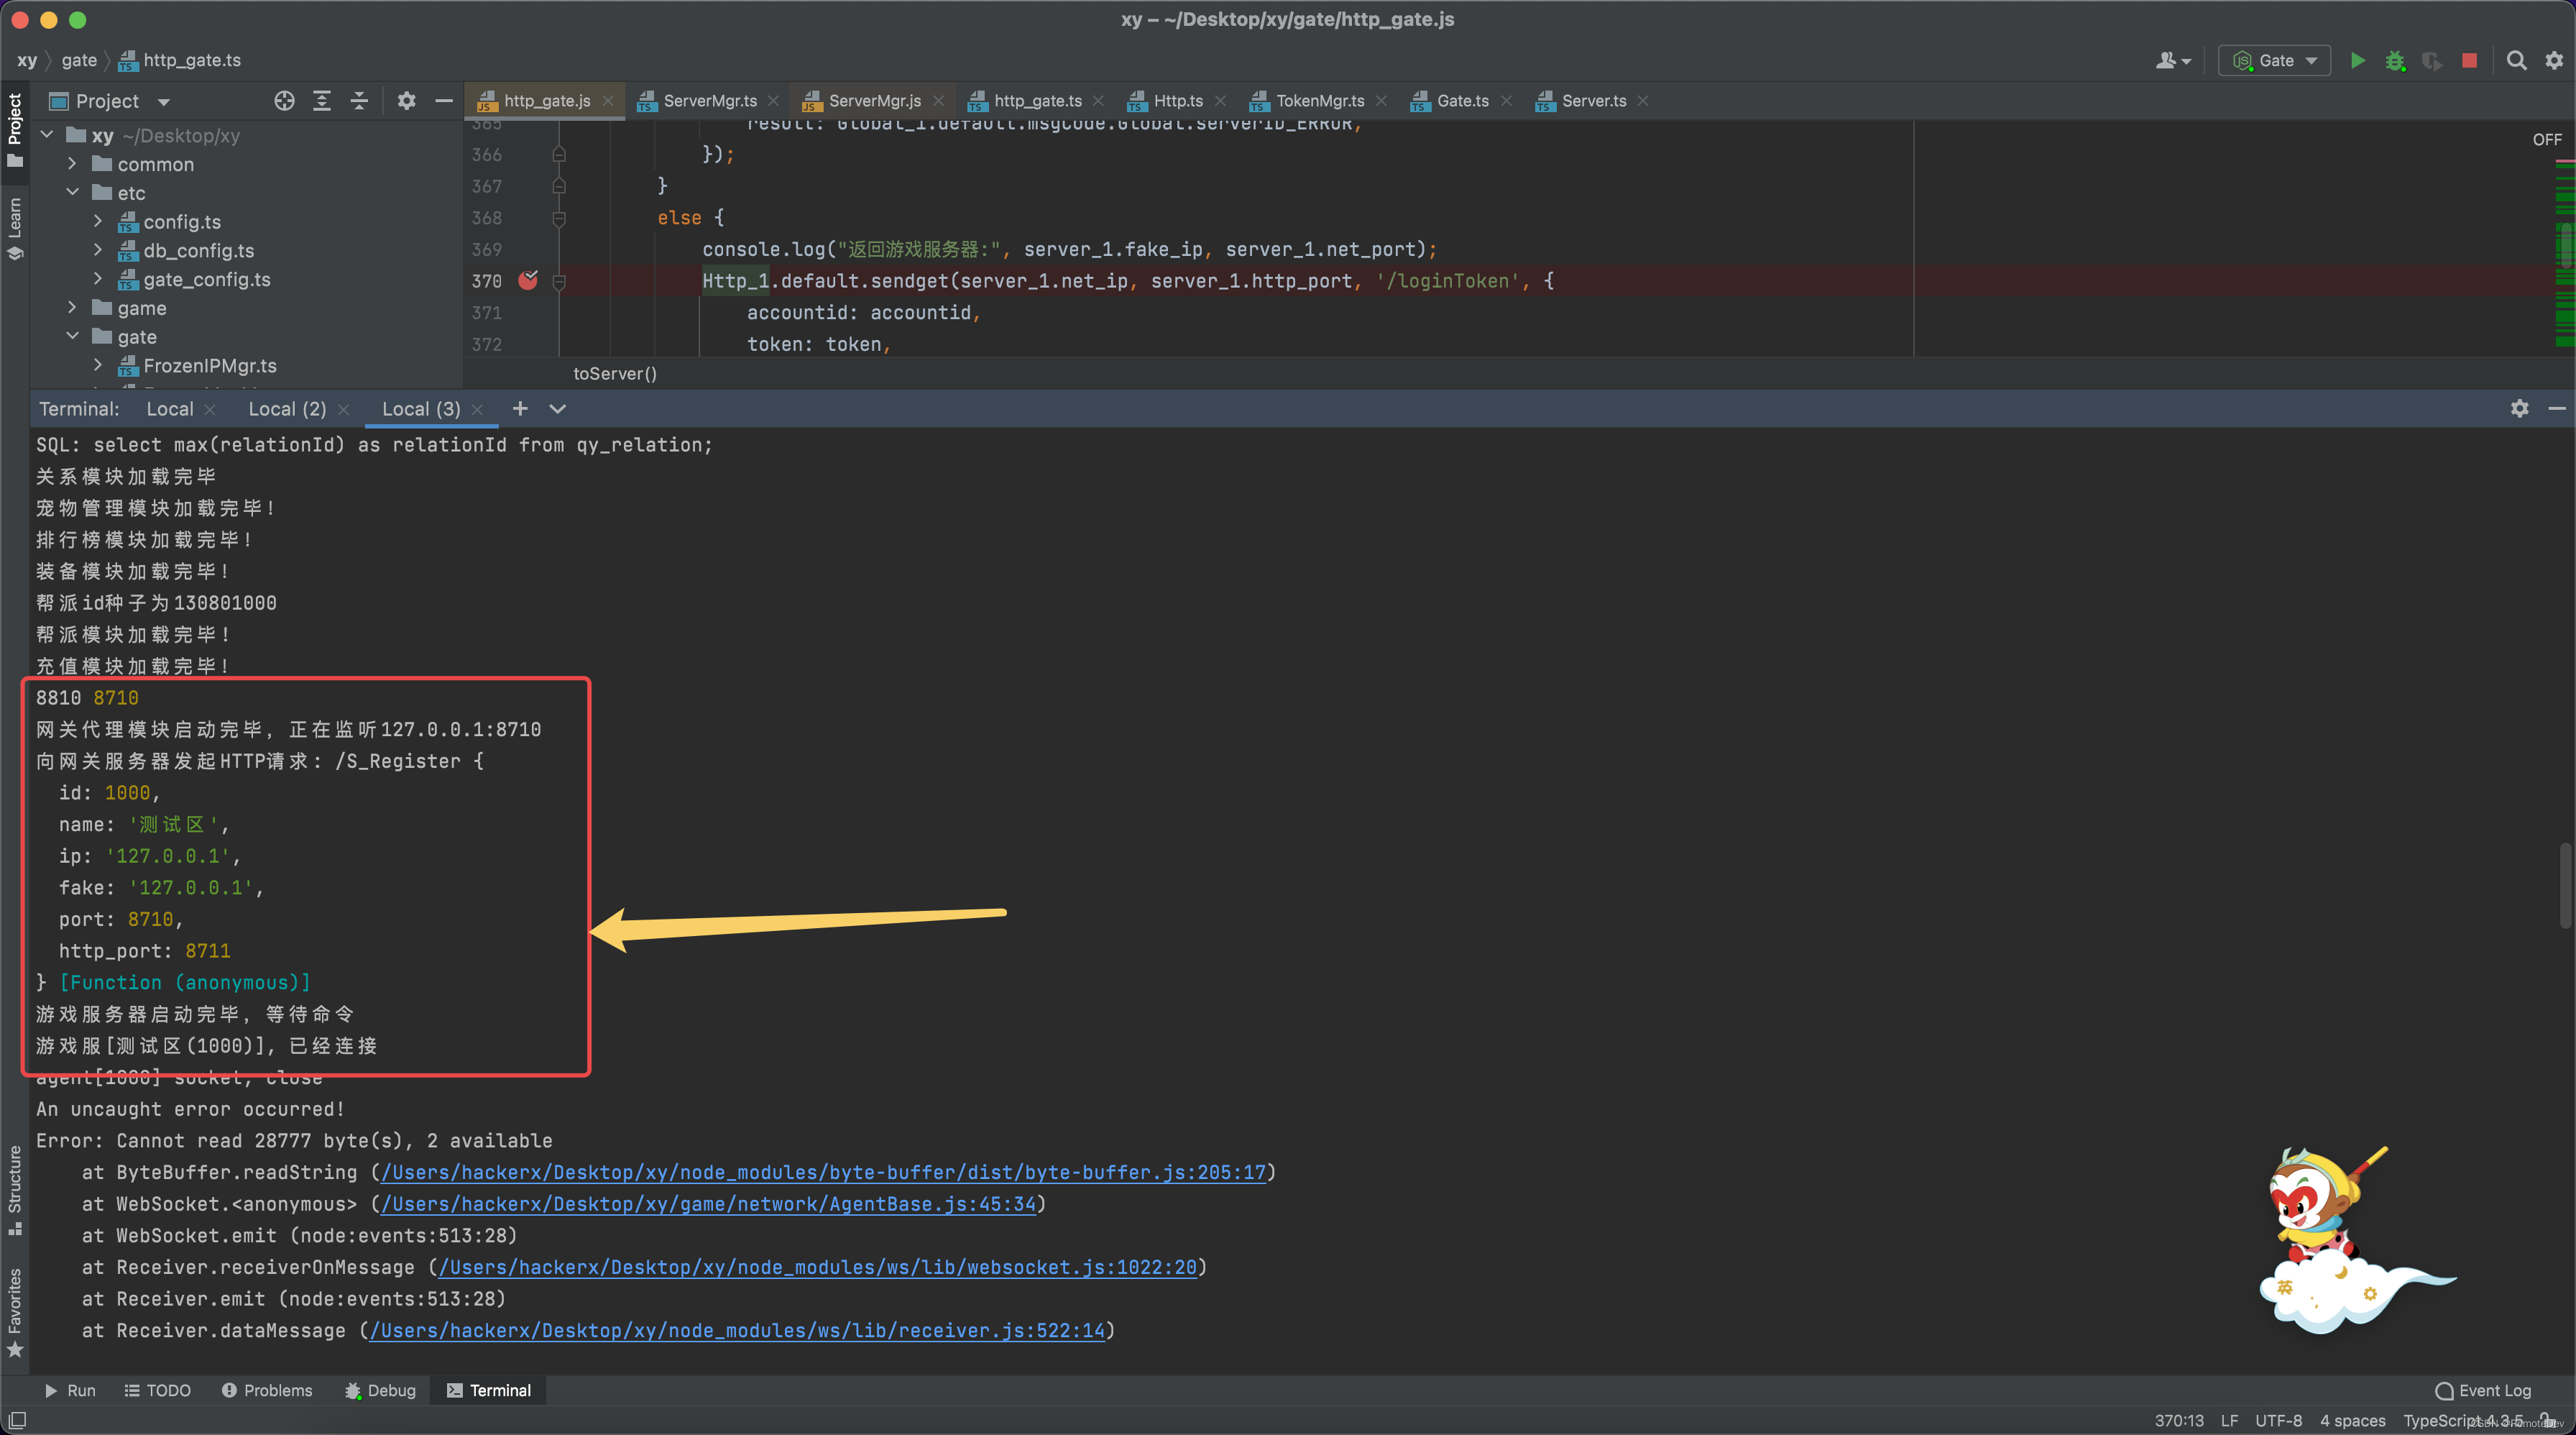The height and width of the screenshot is (1435, 2576).
Task: Start debugging with the bug icon
Action: pyautogui.click(x=2394, y=60)
